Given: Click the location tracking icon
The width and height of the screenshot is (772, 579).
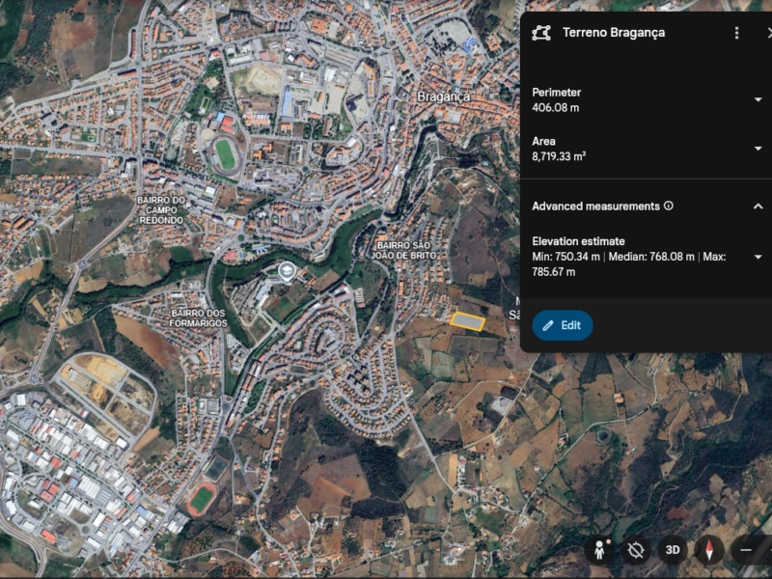Looking at the screenshot, I should [635, 550].
